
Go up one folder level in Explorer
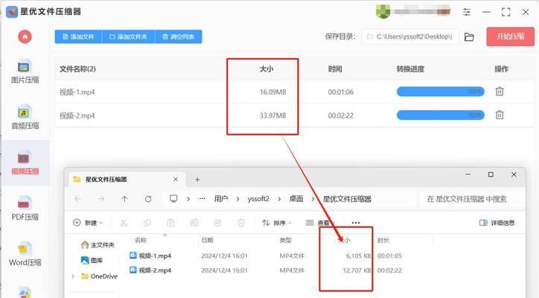click(124, 199)
